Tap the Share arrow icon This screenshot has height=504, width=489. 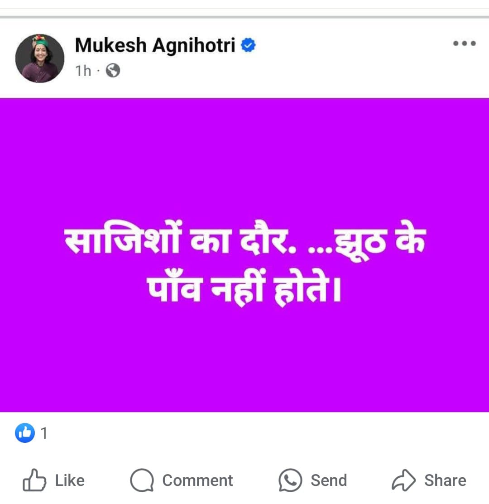[403, 480]
